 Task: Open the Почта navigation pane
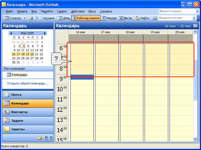tap(28, 95)
